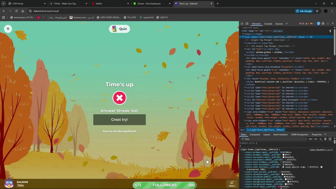Screen dimensions: 336x189
Task: Select the DevTools inspect element picker
Action: coord(242,24)
